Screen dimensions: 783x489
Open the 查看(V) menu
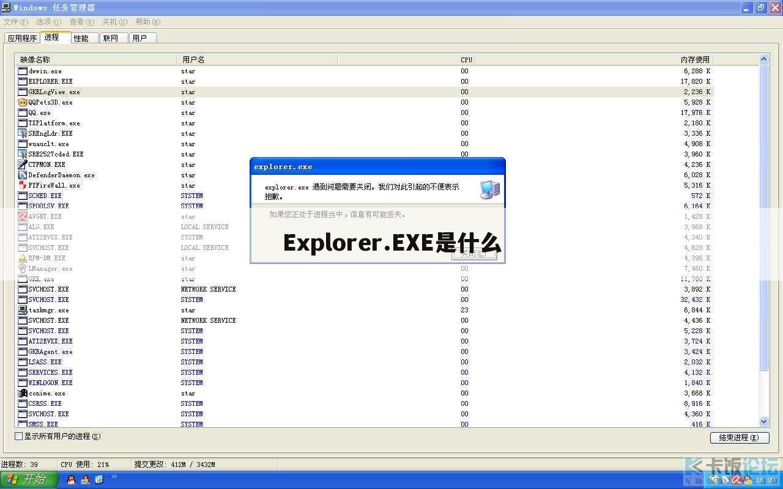click(82, 22)
